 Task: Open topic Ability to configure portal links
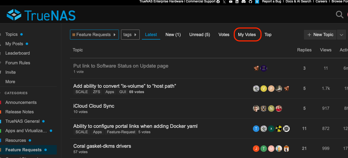[135, 126]
